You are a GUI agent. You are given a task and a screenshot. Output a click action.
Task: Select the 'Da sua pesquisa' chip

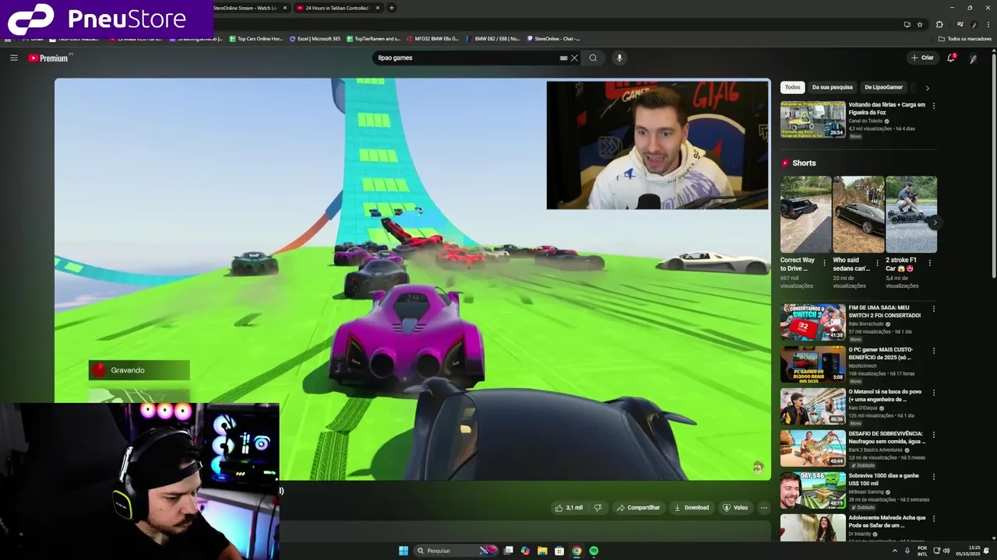832,87
